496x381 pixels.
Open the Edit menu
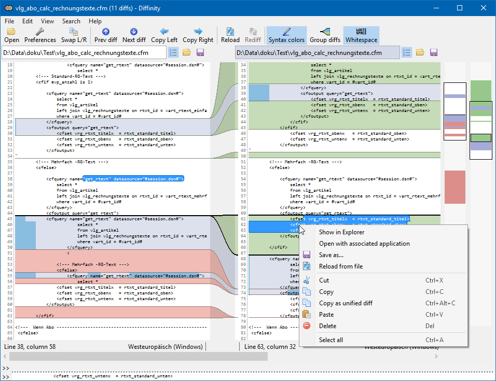pos(27,21)
